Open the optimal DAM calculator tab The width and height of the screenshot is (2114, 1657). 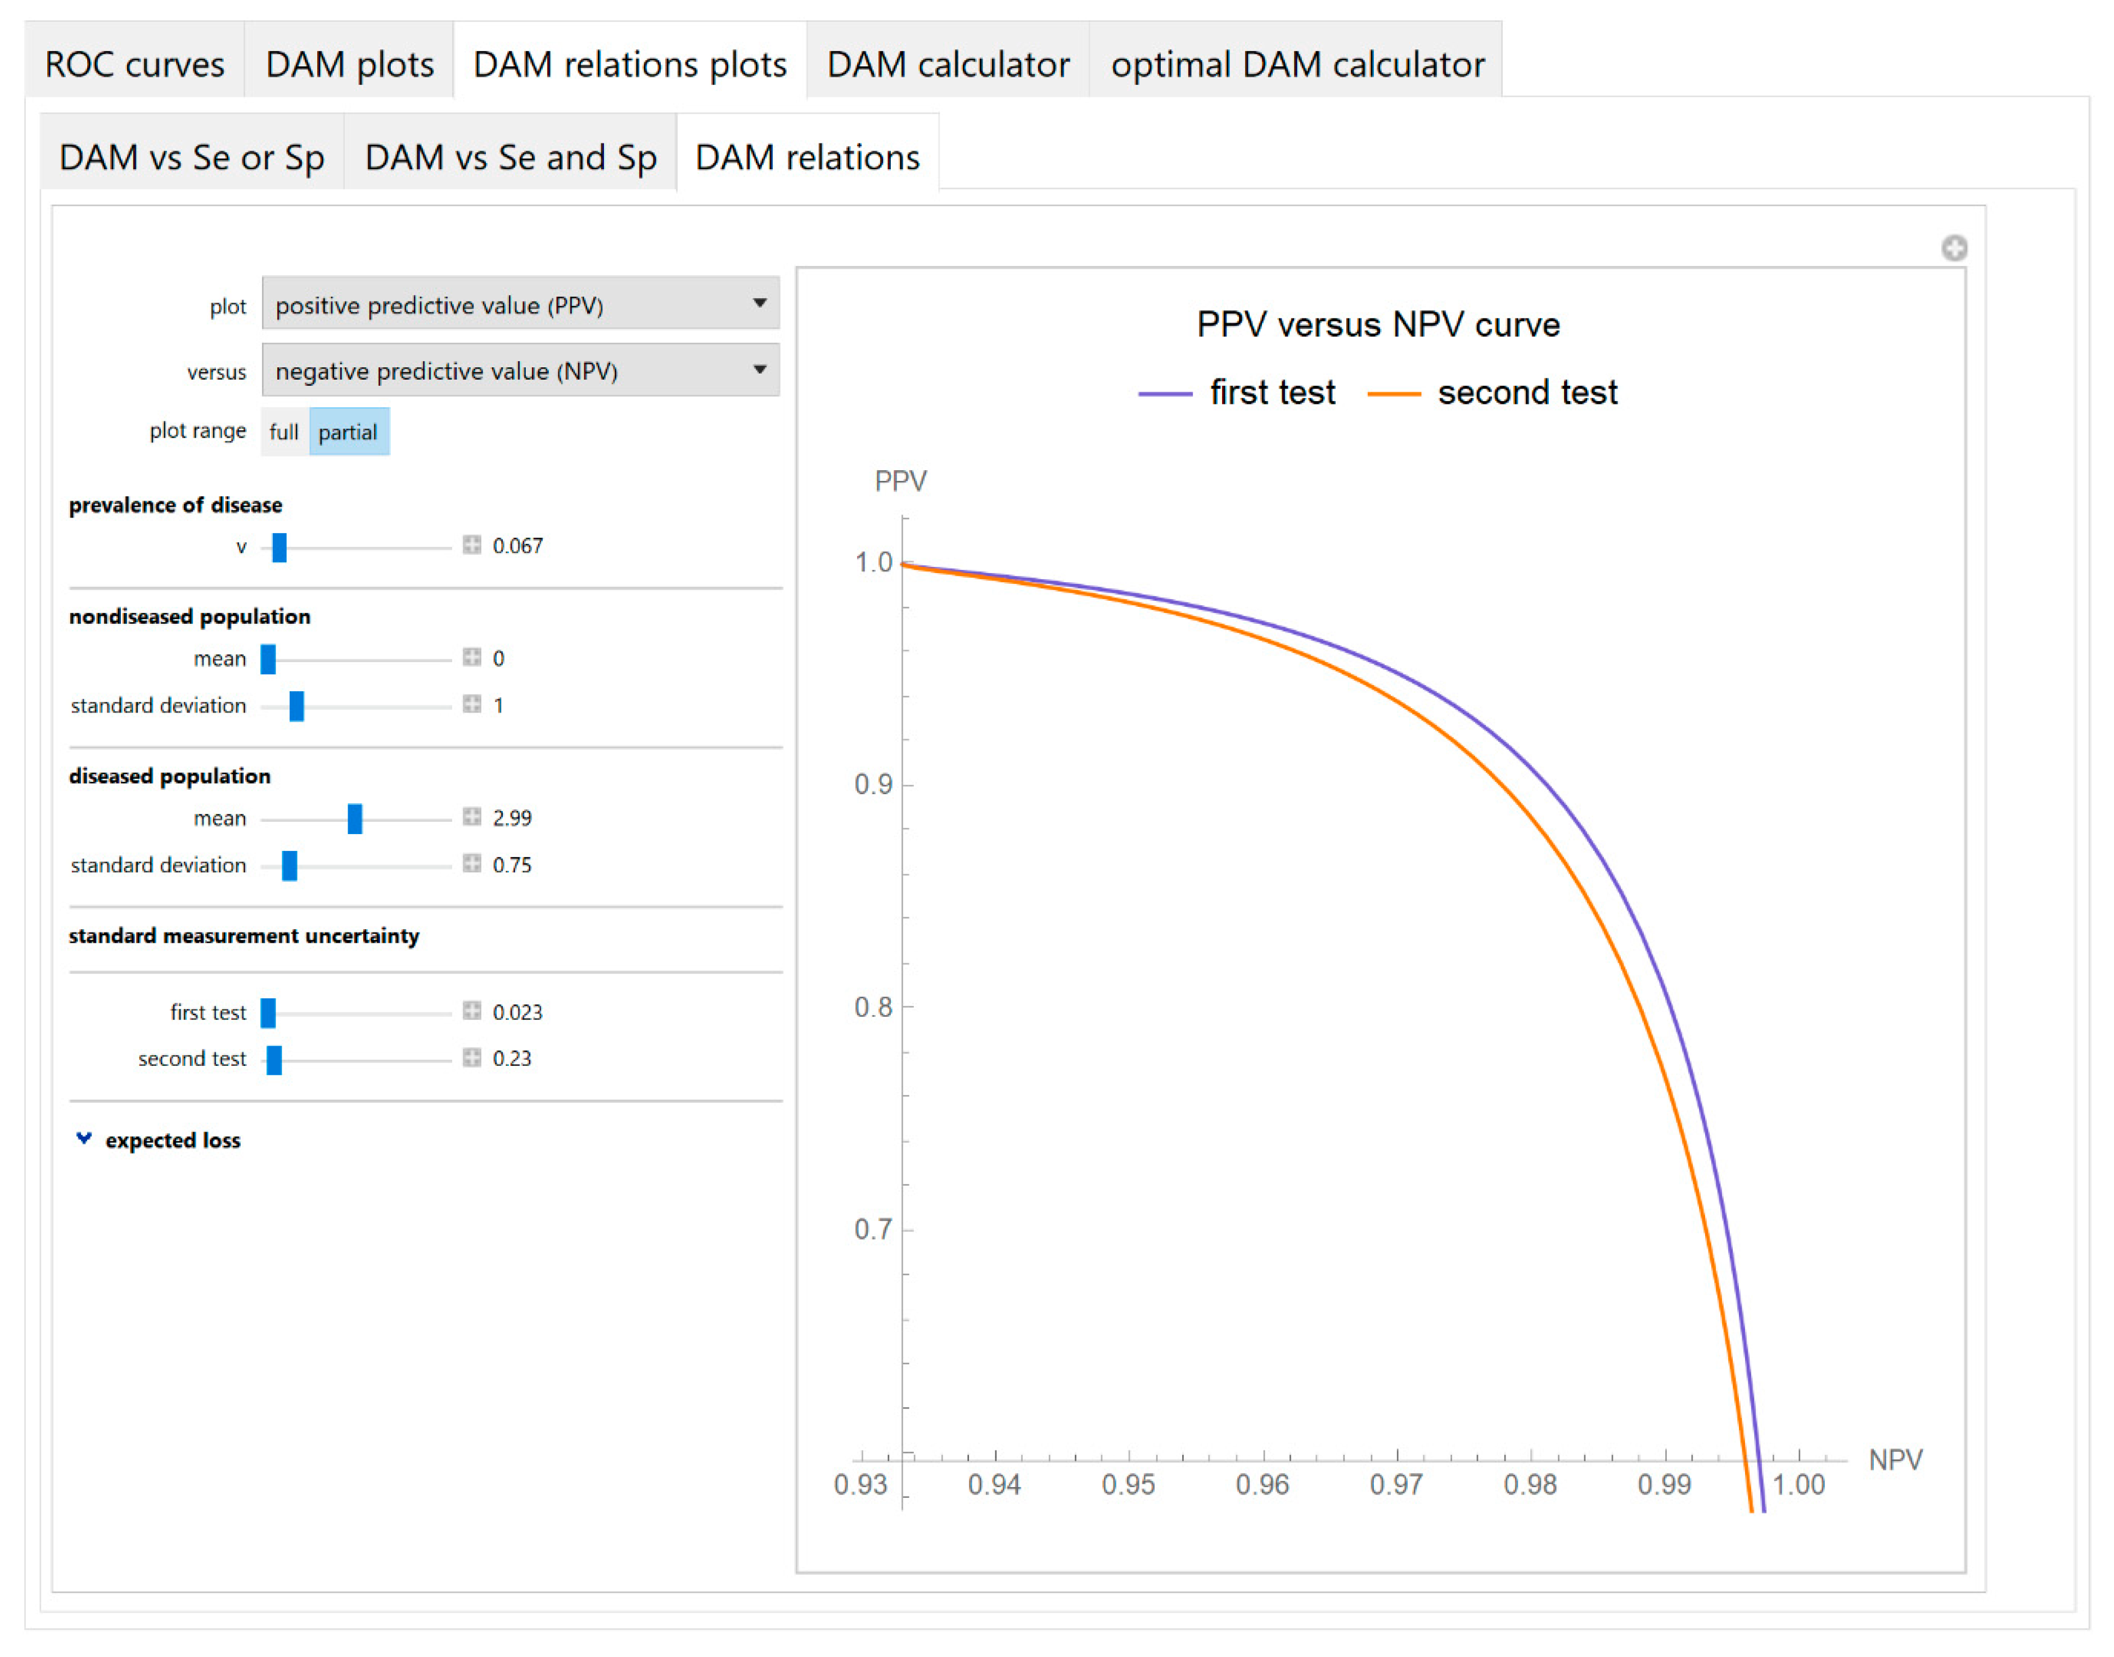pos(1296,65)
